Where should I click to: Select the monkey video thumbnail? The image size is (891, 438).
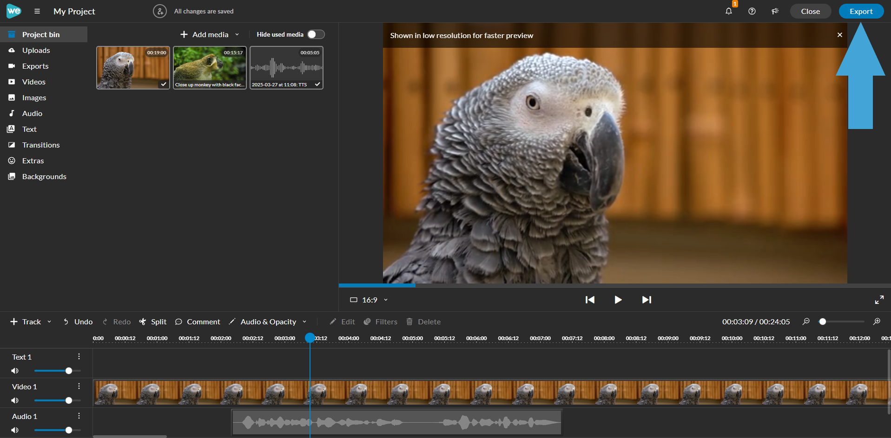[x=210, y=67]
